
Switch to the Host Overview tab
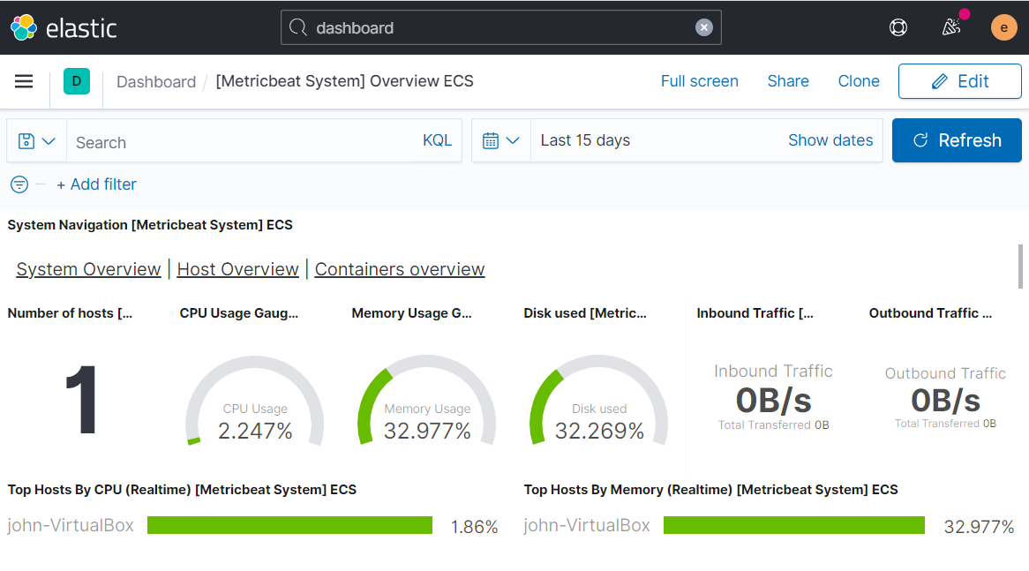coord(237,269)
